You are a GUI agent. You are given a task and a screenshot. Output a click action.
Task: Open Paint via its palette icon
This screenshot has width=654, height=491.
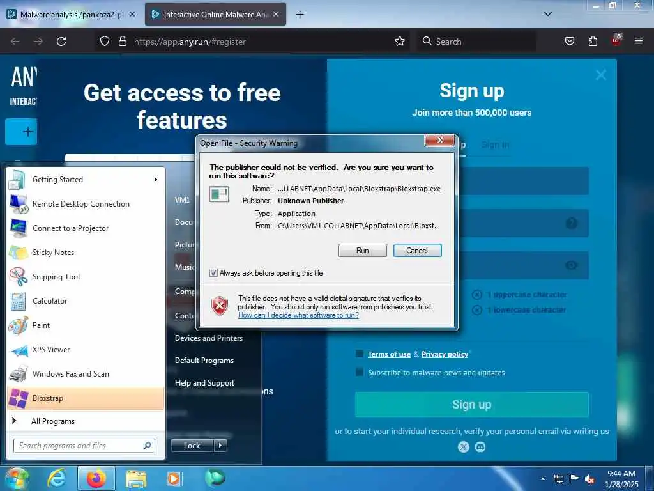click(x=18, y=325)
